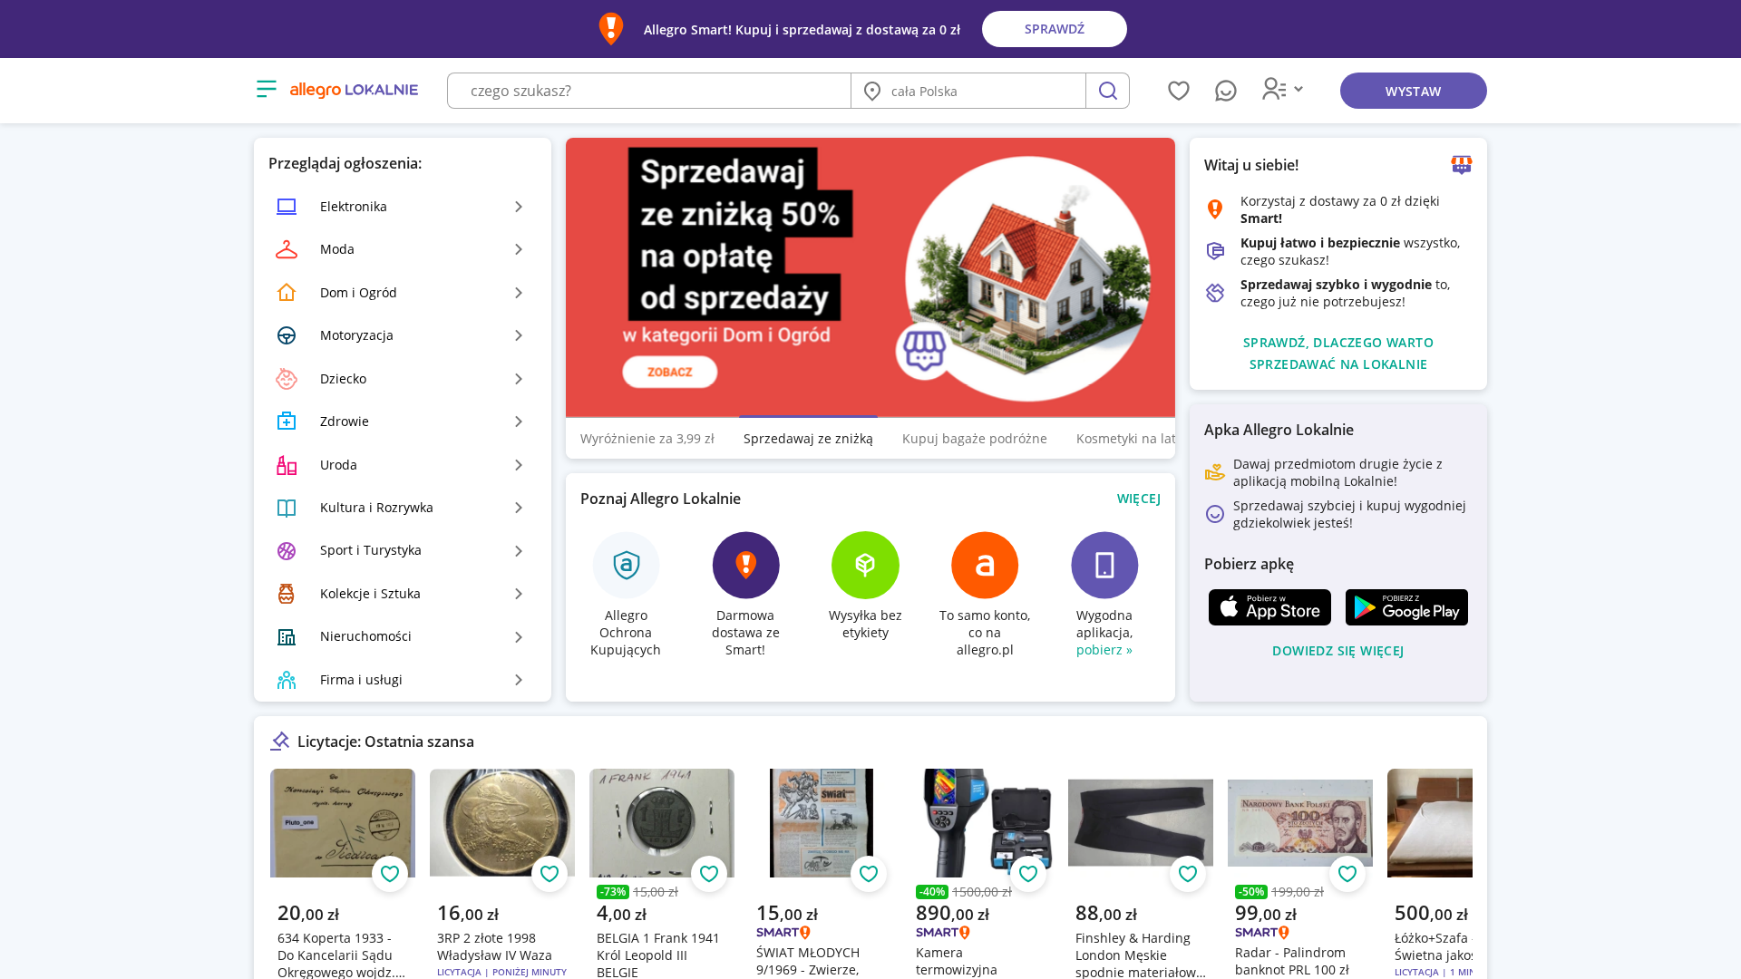Click 'pobierz »' link under Wygodna aplikacja

(1104, 650)
